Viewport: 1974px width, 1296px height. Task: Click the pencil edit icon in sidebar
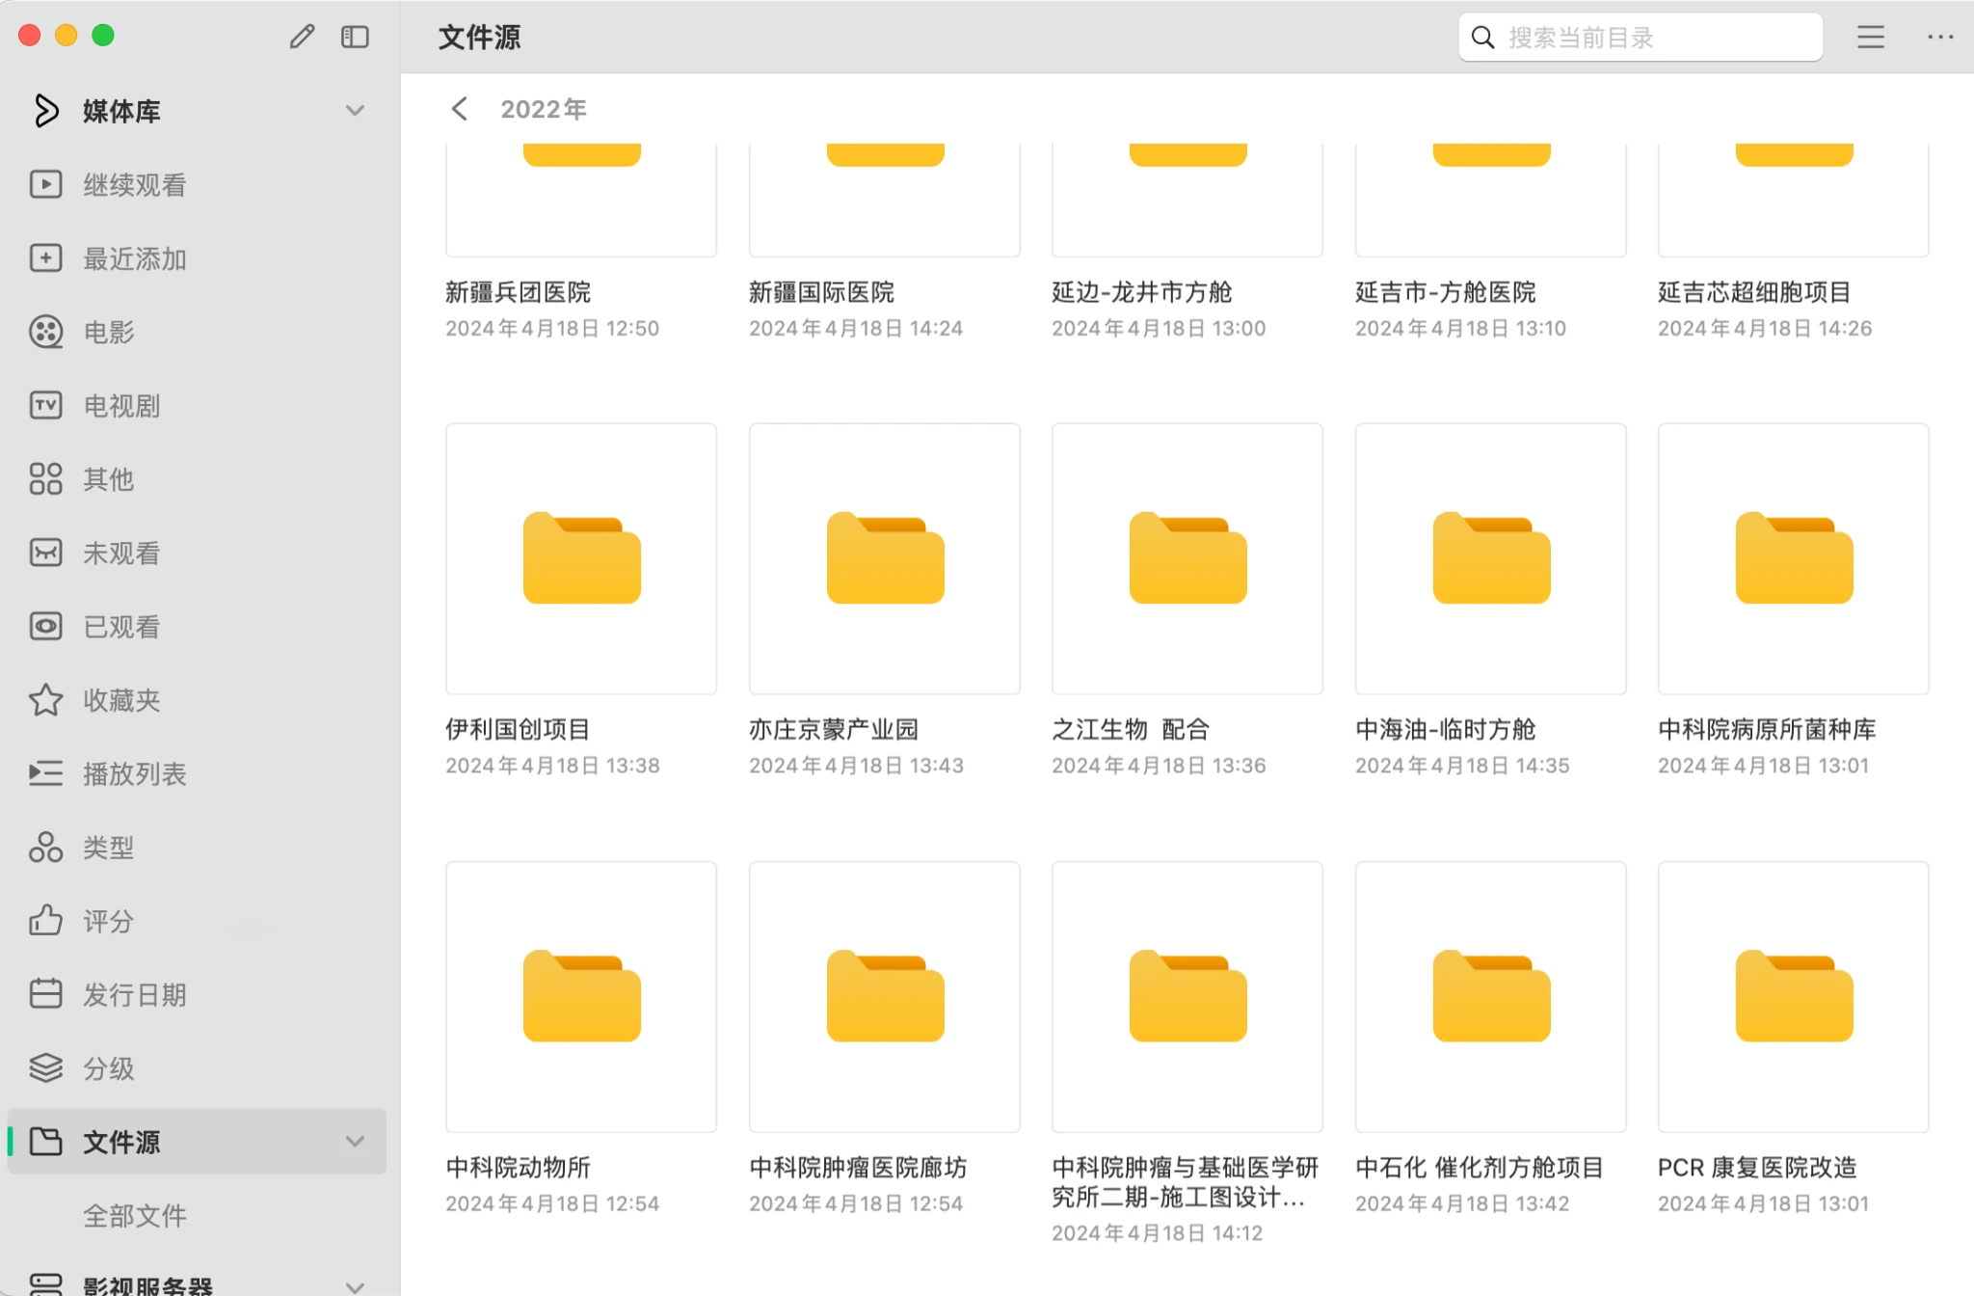(302, 37)
